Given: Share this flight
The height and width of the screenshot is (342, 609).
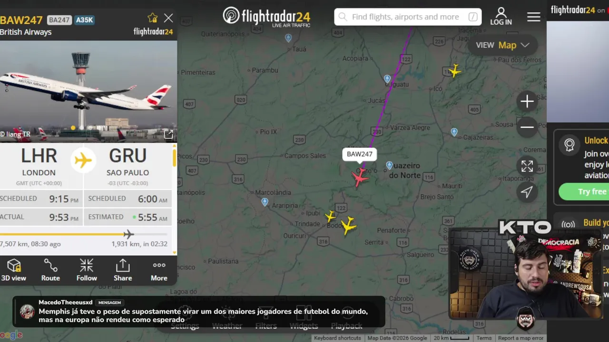Looking at the screenshot, I should click(123, 270).
